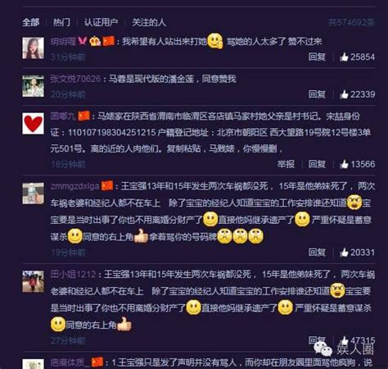Open zmmgzdxlga's avatar thumbnail
388x369 pixels.
[33, 194]
